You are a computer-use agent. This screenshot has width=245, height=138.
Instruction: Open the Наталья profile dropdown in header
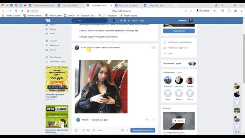click(187, 20)
